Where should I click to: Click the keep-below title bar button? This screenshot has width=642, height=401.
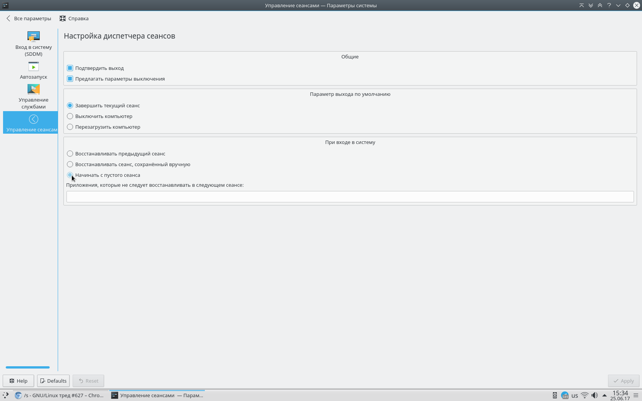pos(591,5)
